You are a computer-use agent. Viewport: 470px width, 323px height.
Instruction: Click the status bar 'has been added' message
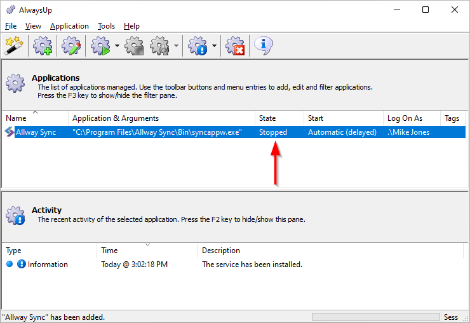coord(53,317)
